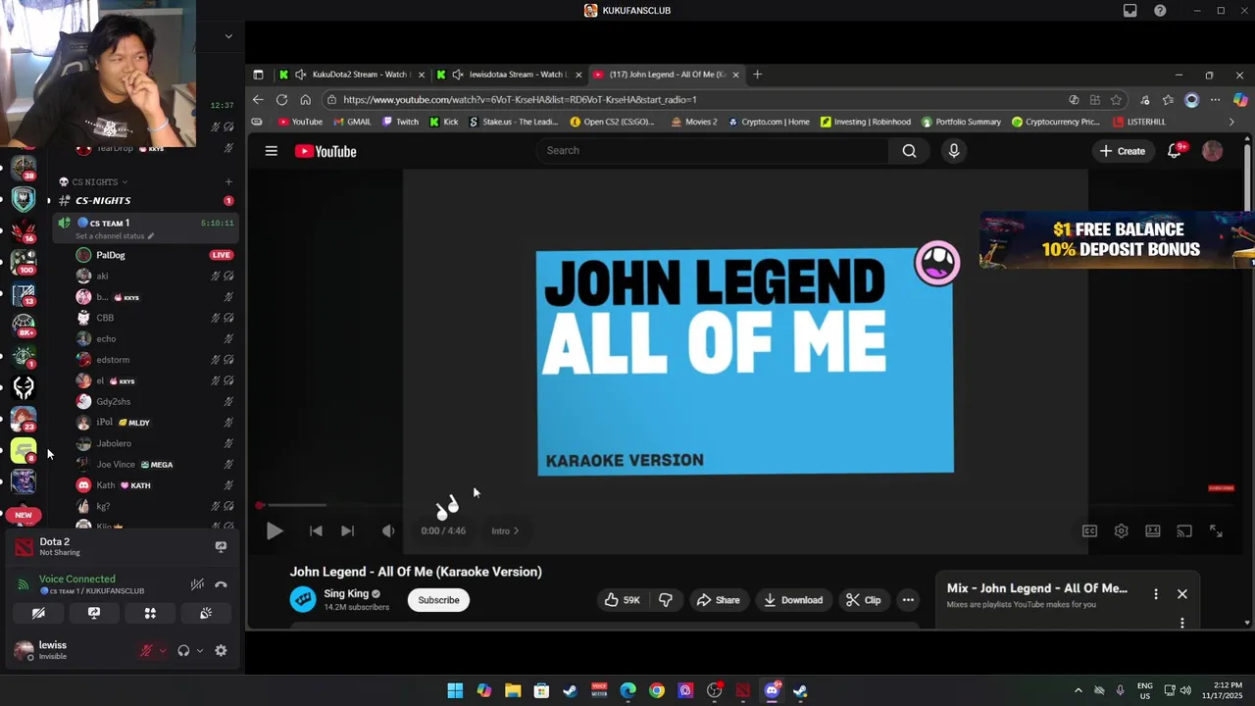This screenshot has height=706, width=1255.
Task: Add channel to CS NIGHTS category
Action: (x=228, y=182)
